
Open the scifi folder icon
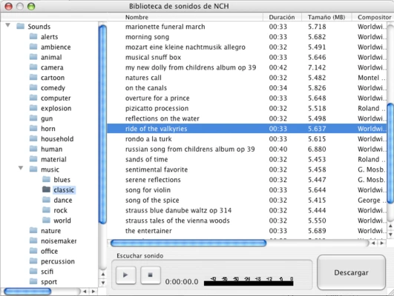click(33, 271)
